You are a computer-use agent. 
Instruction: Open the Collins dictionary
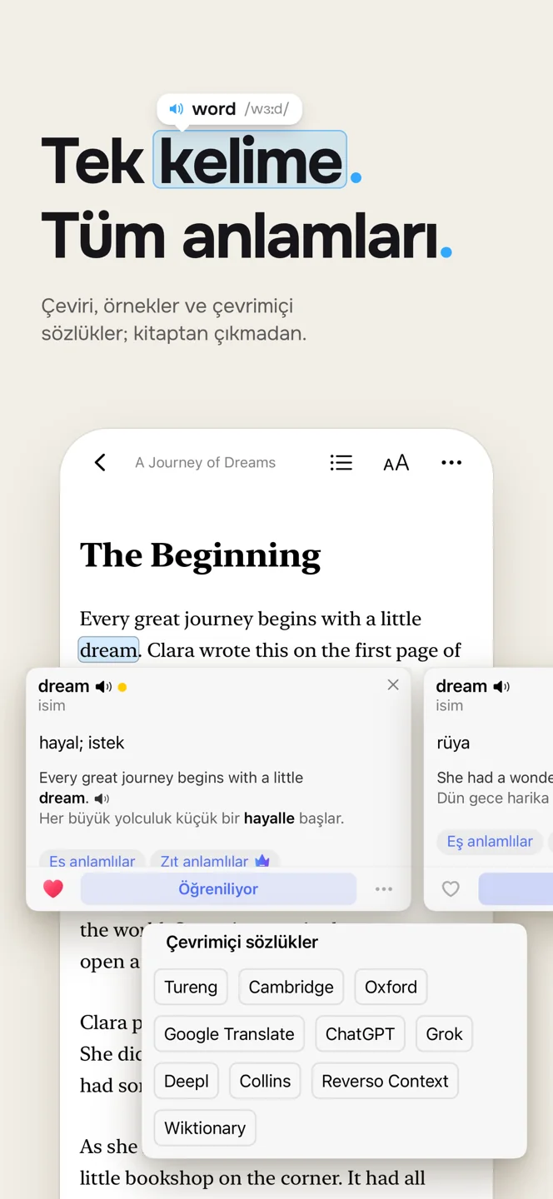[x=265, y=1081]
